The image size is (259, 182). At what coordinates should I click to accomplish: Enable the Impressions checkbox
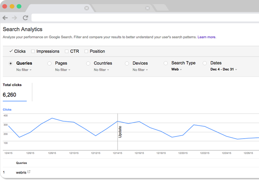[33, 51]
